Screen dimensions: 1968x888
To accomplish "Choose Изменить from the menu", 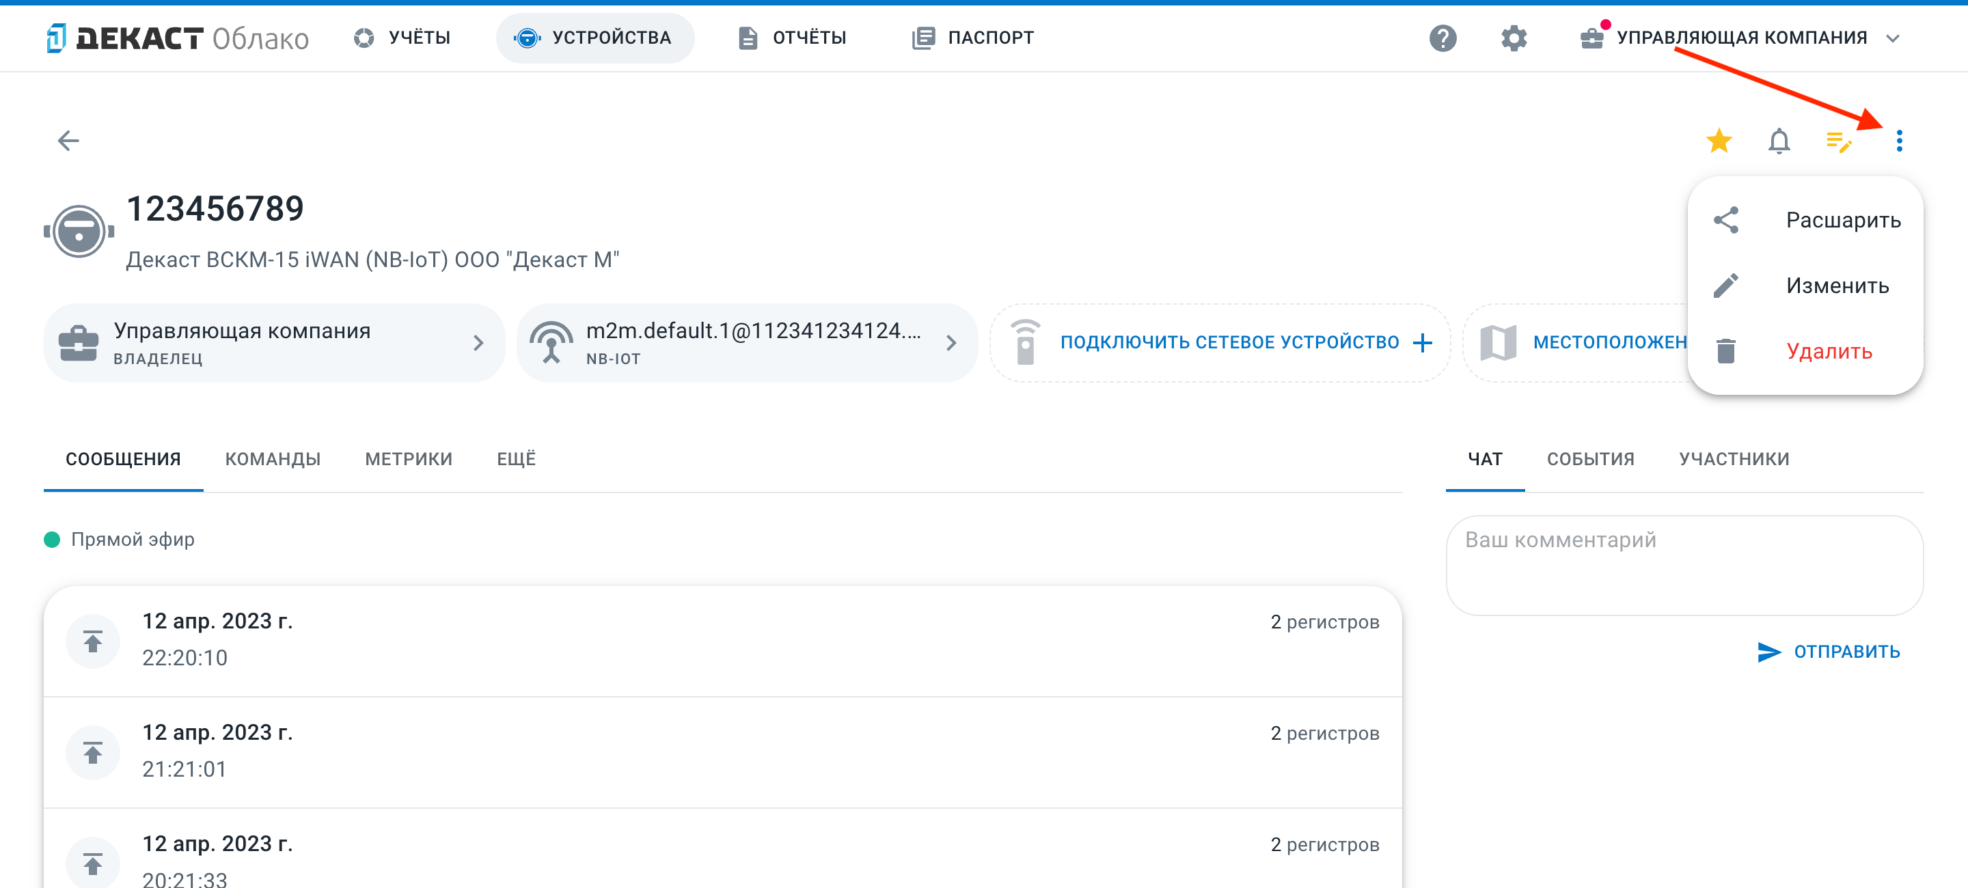I will (1805, 286).
